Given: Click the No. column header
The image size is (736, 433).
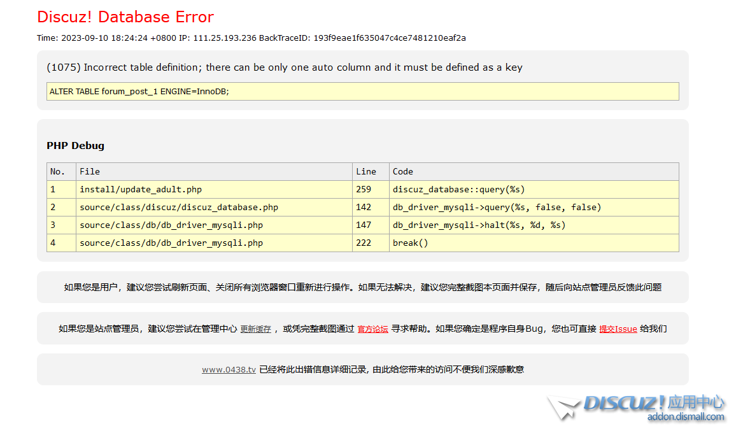Looking at the screenshot, I should point(62,172).
